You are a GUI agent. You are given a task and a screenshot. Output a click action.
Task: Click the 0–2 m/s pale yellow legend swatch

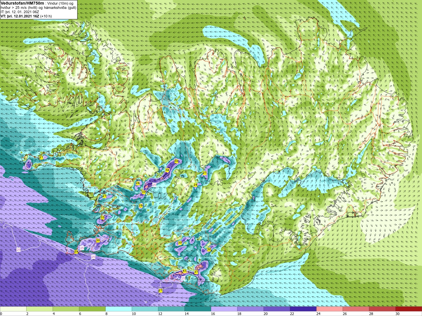point(13,309)
